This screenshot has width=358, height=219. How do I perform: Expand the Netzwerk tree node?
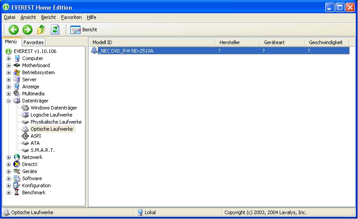(x=9, y=158)
